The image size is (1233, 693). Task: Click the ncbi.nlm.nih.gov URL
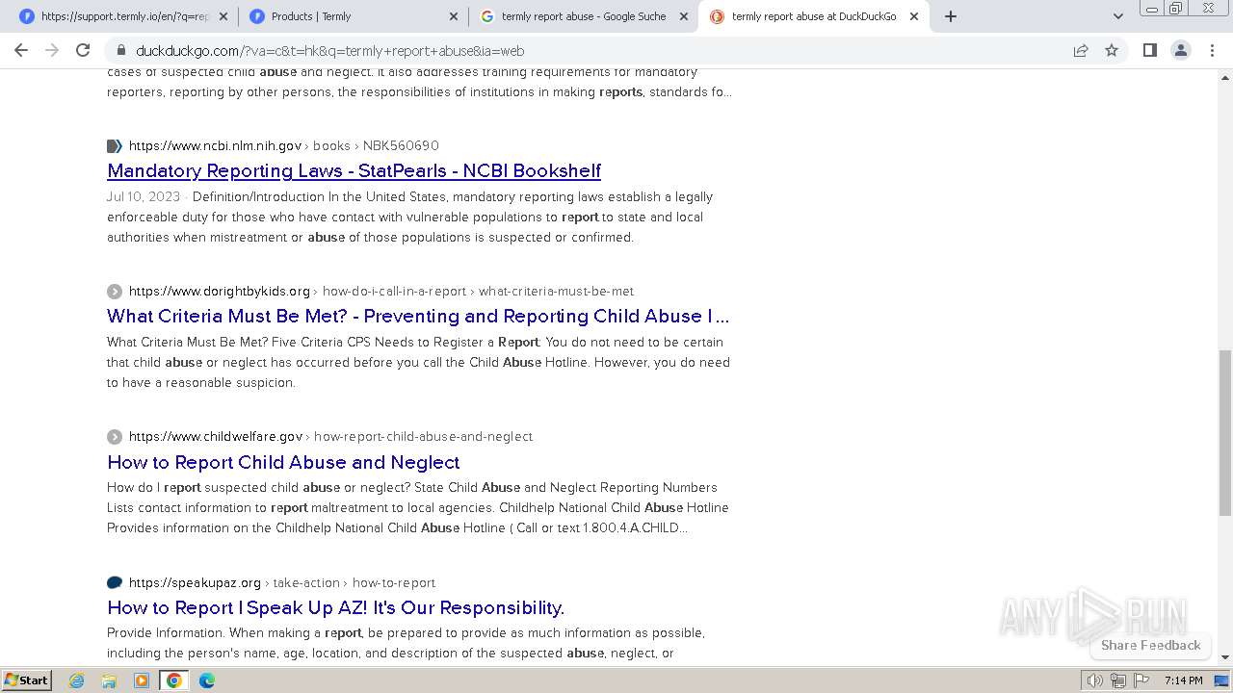coord(215,145)
